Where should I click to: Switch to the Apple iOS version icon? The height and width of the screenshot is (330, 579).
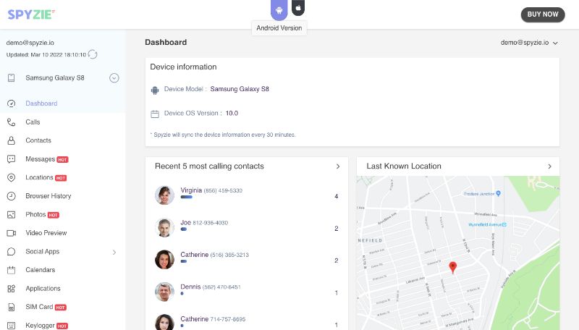pos(297,8)
